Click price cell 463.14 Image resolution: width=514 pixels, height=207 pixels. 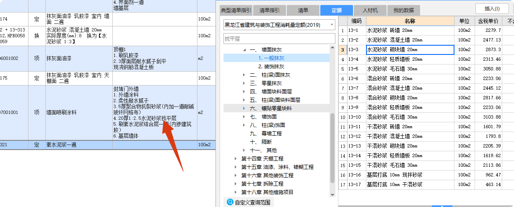(488, 184)
